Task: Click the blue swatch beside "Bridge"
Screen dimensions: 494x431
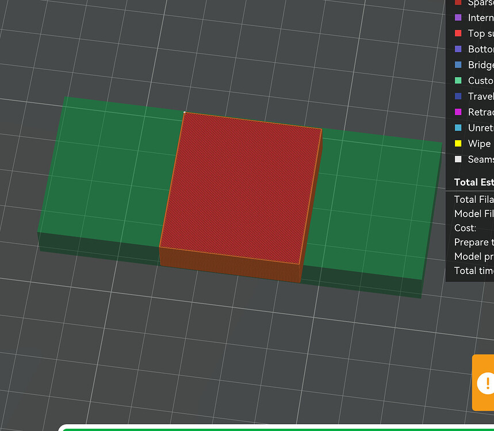Action: pyautogui.click(x=458, y=65)
